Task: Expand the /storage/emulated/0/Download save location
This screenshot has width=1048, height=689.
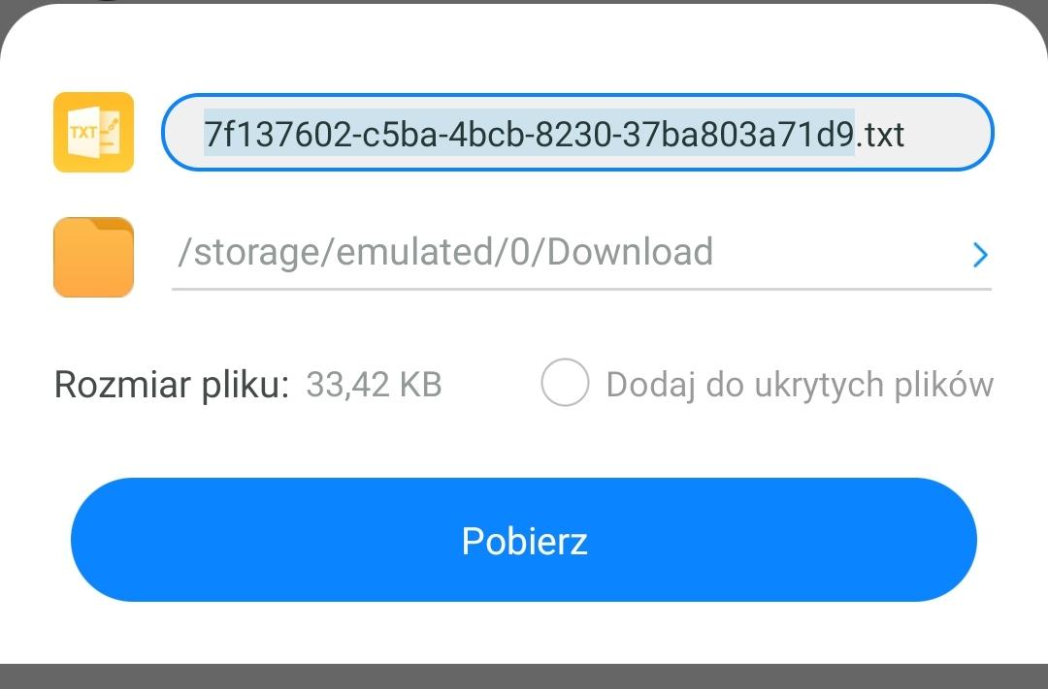Action: pyautogui.click(x=445, y=253)
